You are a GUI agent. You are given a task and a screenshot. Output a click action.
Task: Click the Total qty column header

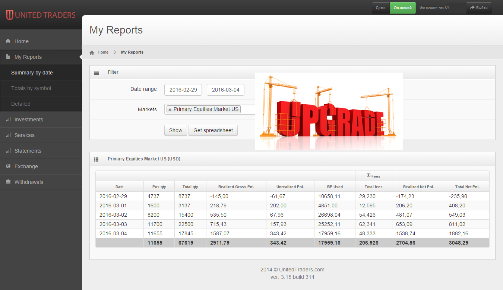coord(190,187)
